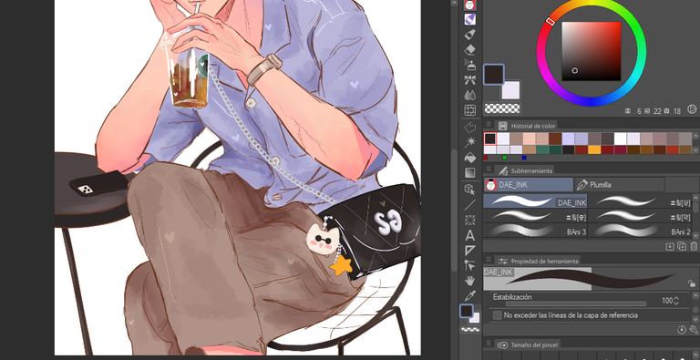Open the Historial de color panel menu
This screenshot has width=700, height=360.
pos(489,124)
